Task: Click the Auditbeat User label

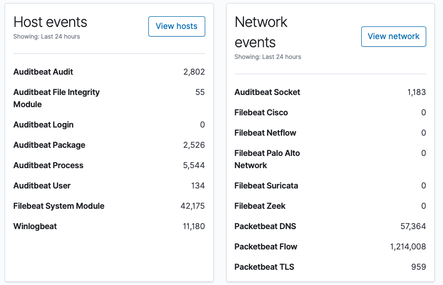Action: [x=42, y=185]
